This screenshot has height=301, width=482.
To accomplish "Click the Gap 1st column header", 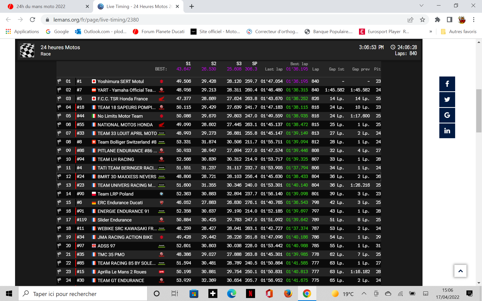I will click(336, 69).
